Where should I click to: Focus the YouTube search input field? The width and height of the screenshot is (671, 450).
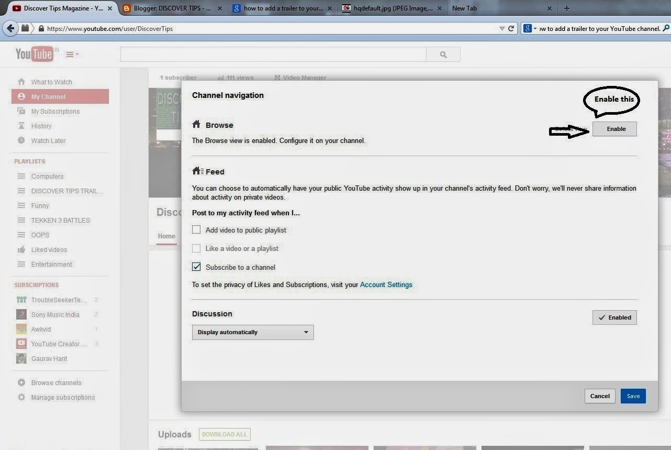click(x=273, y=54)
